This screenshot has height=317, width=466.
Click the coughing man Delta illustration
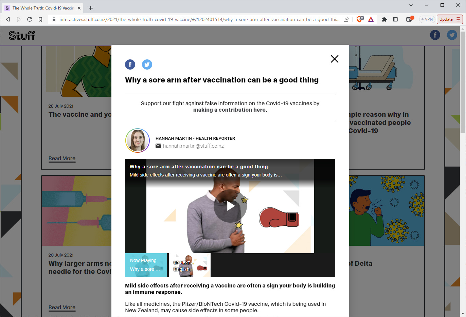click(387, 211)
